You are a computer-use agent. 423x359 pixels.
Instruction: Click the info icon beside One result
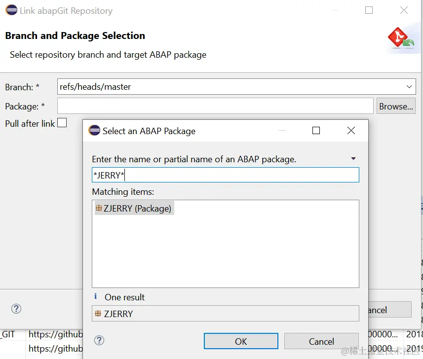point(96,296)
